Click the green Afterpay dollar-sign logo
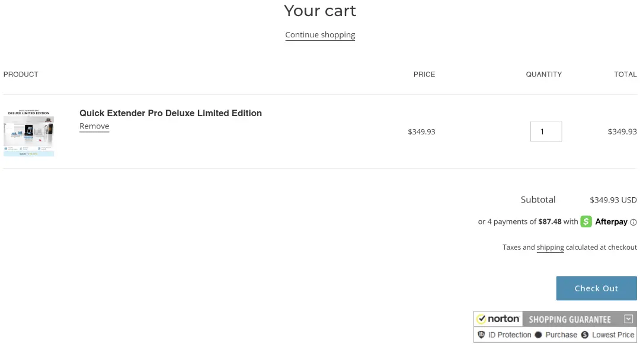 pos(586,221)
